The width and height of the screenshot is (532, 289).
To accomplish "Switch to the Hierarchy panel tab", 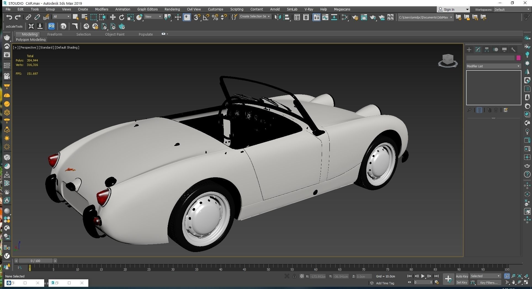I will [x=487, y=50].
